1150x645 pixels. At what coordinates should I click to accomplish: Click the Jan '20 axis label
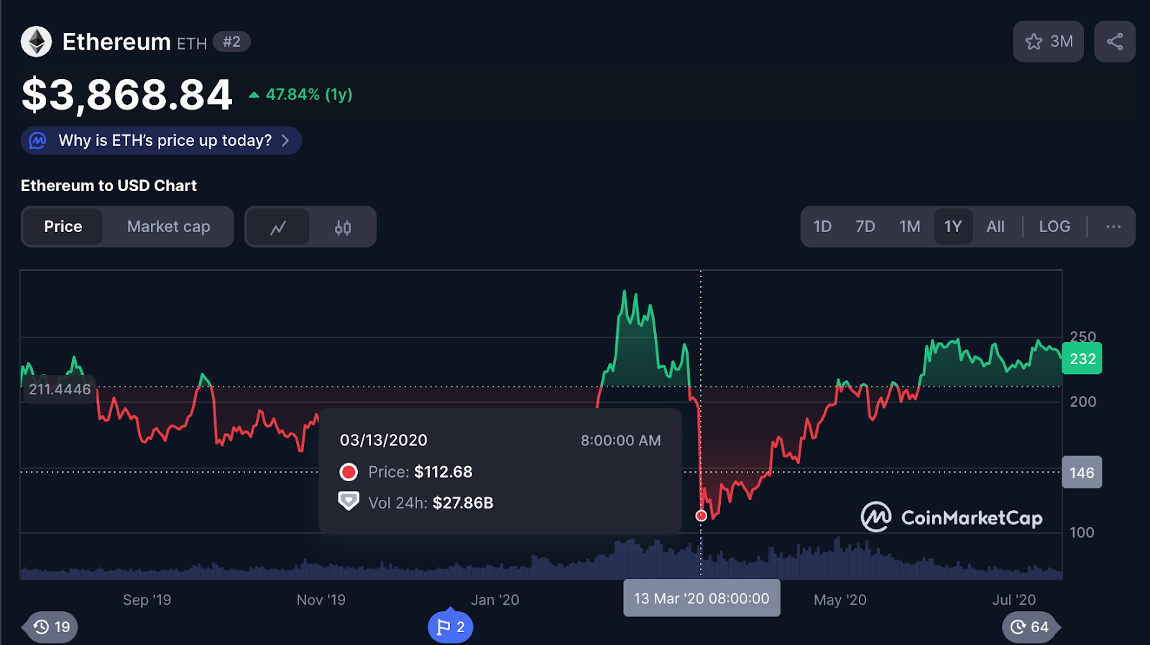tap(495, 600)
